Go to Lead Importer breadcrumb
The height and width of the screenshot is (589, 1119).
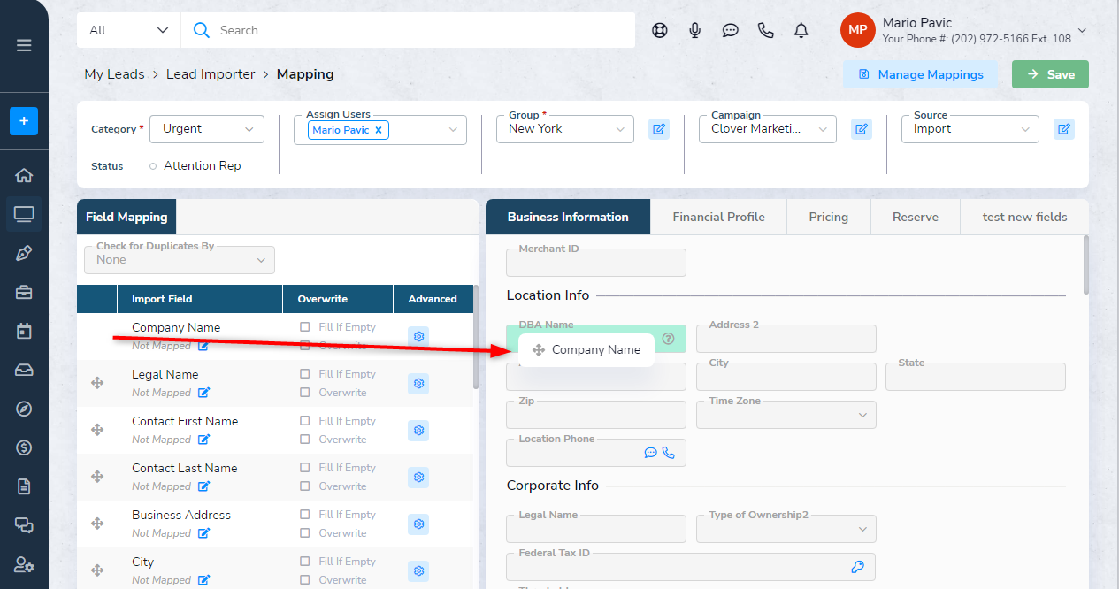coord(211,74)
